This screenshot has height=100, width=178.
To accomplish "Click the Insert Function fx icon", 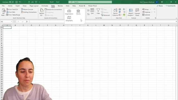I will (27, 21).
